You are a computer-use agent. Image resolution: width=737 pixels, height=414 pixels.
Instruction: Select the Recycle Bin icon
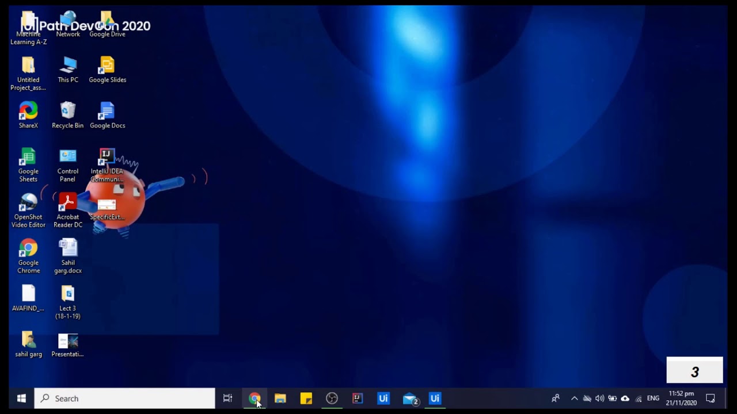coord(68,116)
